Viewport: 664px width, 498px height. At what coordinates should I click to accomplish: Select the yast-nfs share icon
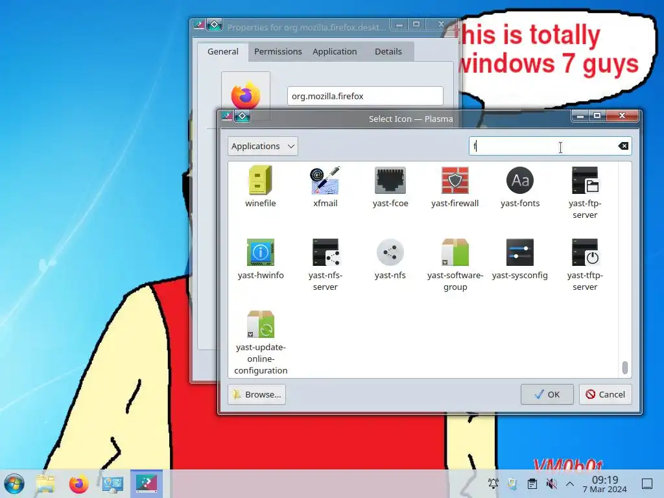pyautogui.click(x=390, y=252)
